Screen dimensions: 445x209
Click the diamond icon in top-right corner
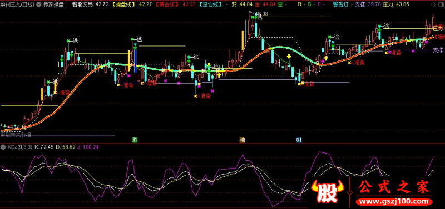click(x=433, y=4)
